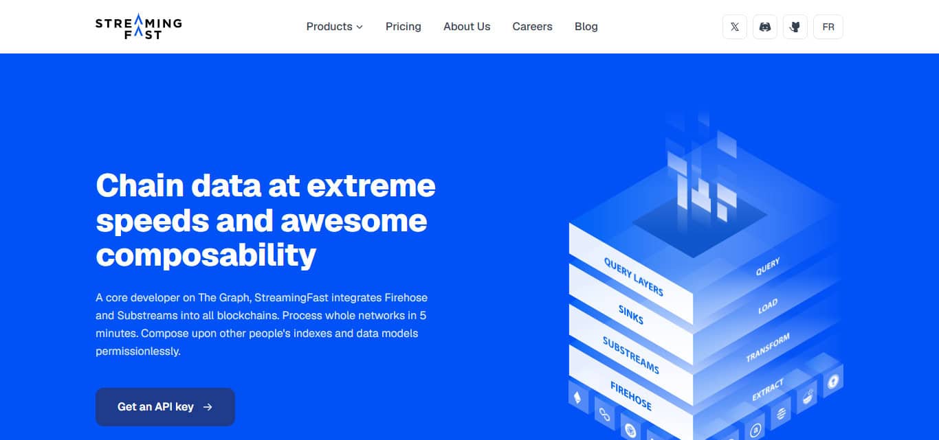Click the Get an API key button
The height and width of the screenshot is (440, 939).
point(165,407)
